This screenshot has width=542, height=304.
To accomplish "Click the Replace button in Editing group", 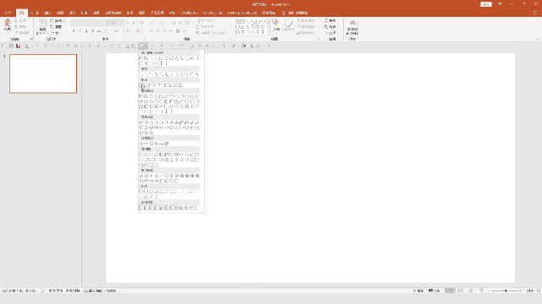I will click(x=330, y=26).
